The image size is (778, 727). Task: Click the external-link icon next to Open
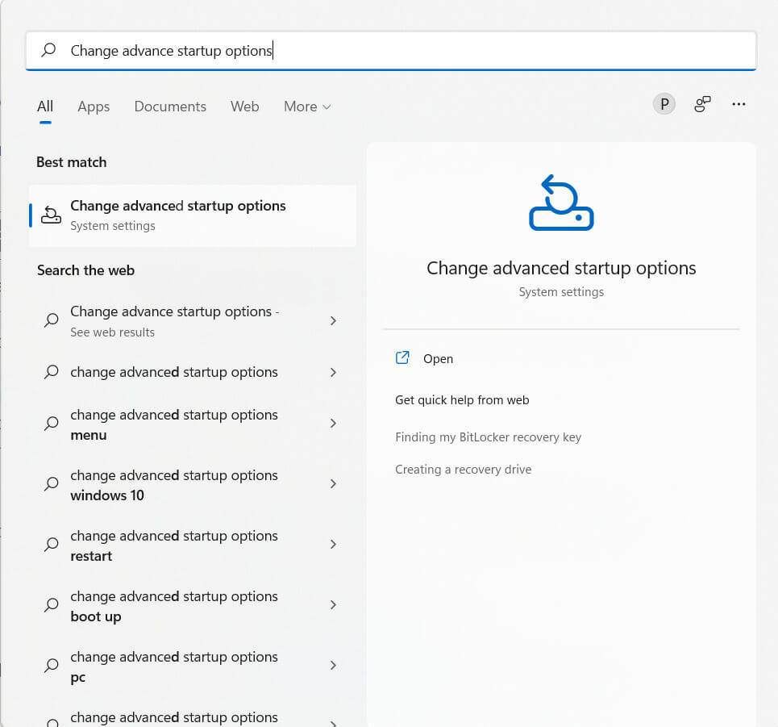click(402, 357)
